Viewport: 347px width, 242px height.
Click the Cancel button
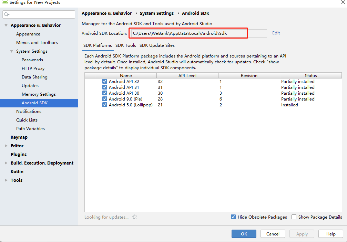click(273, 234)
